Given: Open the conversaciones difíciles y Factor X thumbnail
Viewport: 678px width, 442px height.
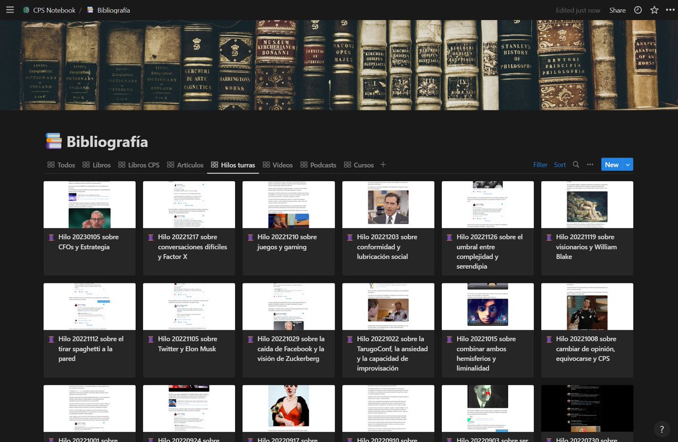Looking at the screenshot, I should (189, 204).
